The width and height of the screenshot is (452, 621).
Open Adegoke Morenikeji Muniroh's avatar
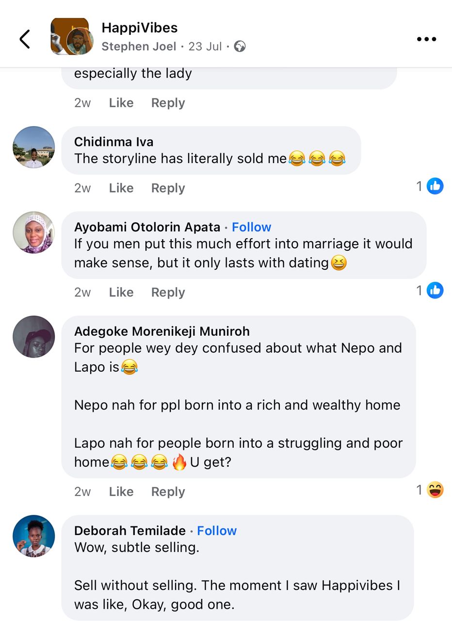click(x=33, y=337)
